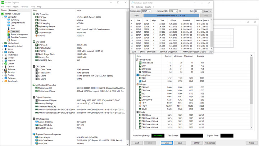The height and width of the screenshot is (146, 259).
Task: Open AIDA64 Favorites menu
Action: click(24, 6)
